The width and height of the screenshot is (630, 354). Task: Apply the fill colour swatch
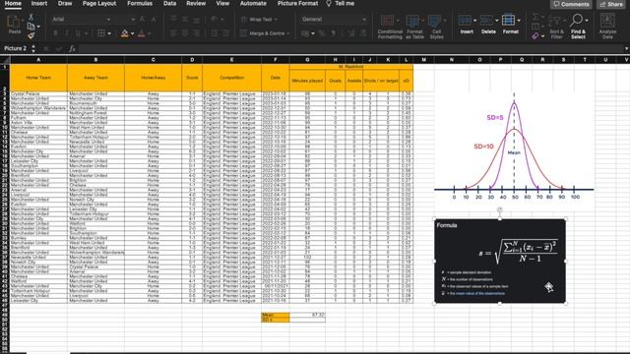tap(125, 33)
